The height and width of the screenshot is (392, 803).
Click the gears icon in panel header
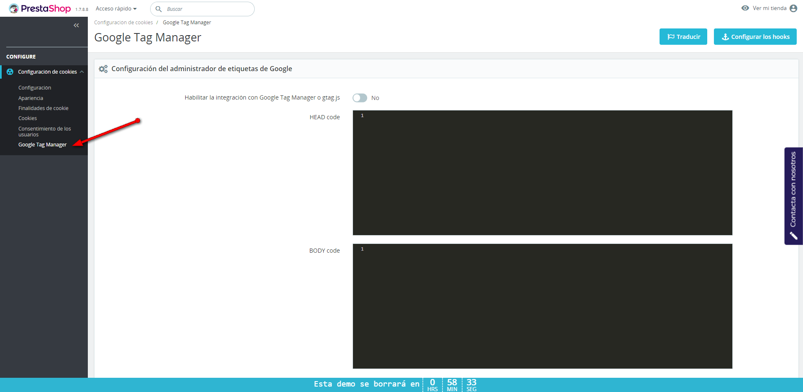point(103,69)
